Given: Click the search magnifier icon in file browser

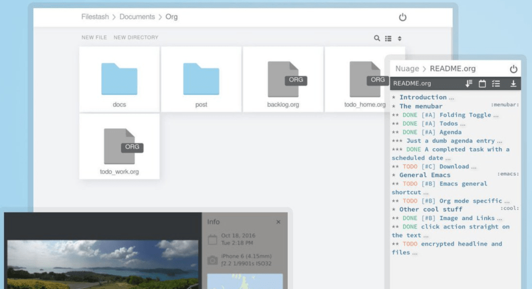Looking at the screenshot, I should click(x=377, y=38).
